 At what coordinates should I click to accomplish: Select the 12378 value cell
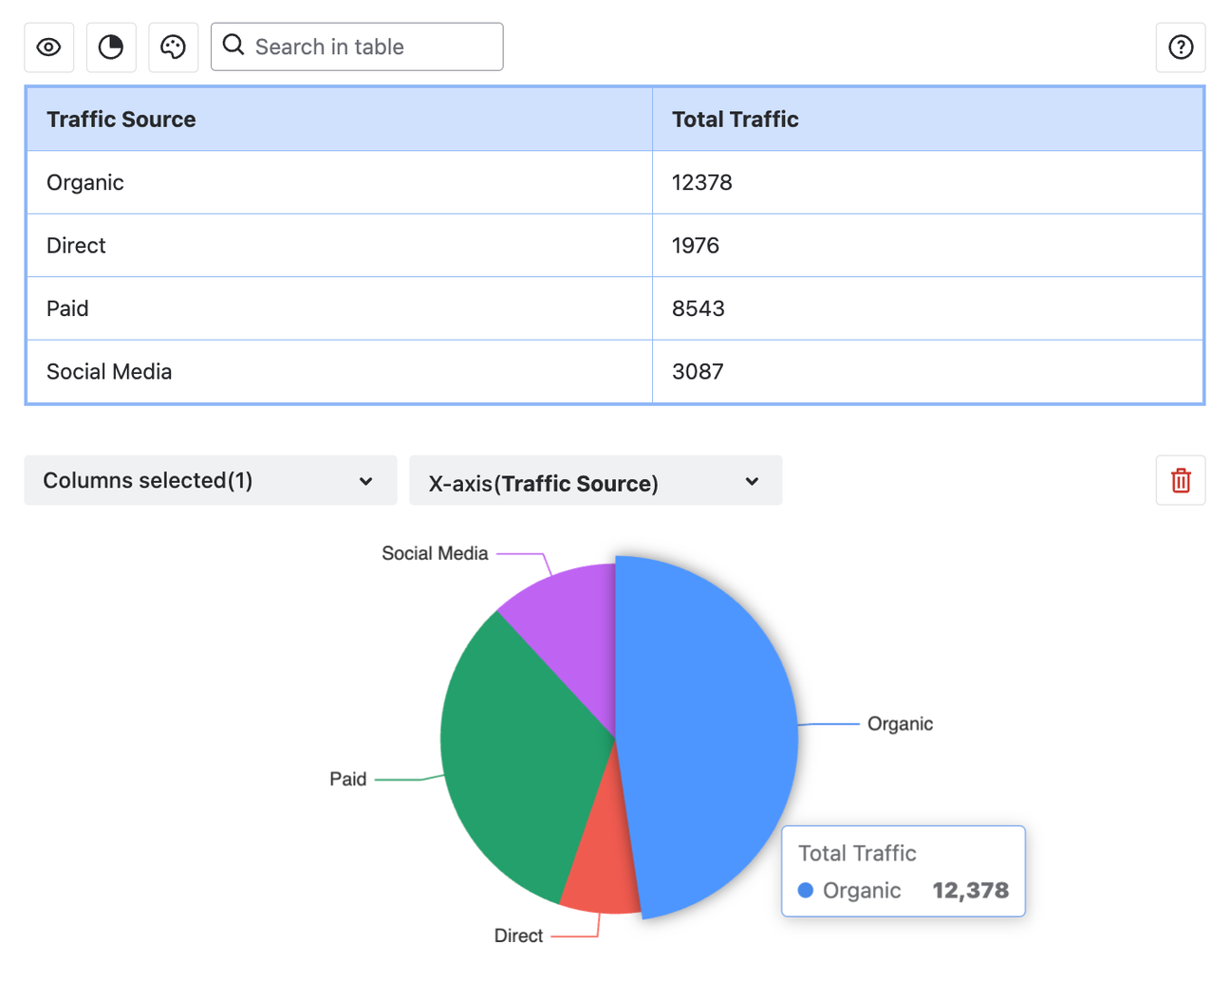pos(928,182)
